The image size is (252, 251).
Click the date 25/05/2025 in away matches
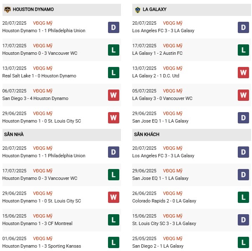click(144, 239)
